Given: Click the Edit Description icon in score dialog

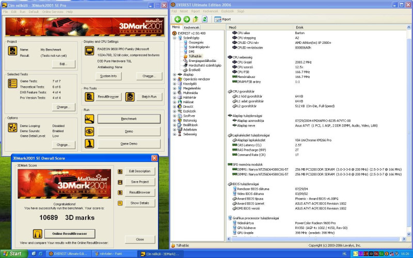Looking at the screenshot, I should (x=120, y=172).
